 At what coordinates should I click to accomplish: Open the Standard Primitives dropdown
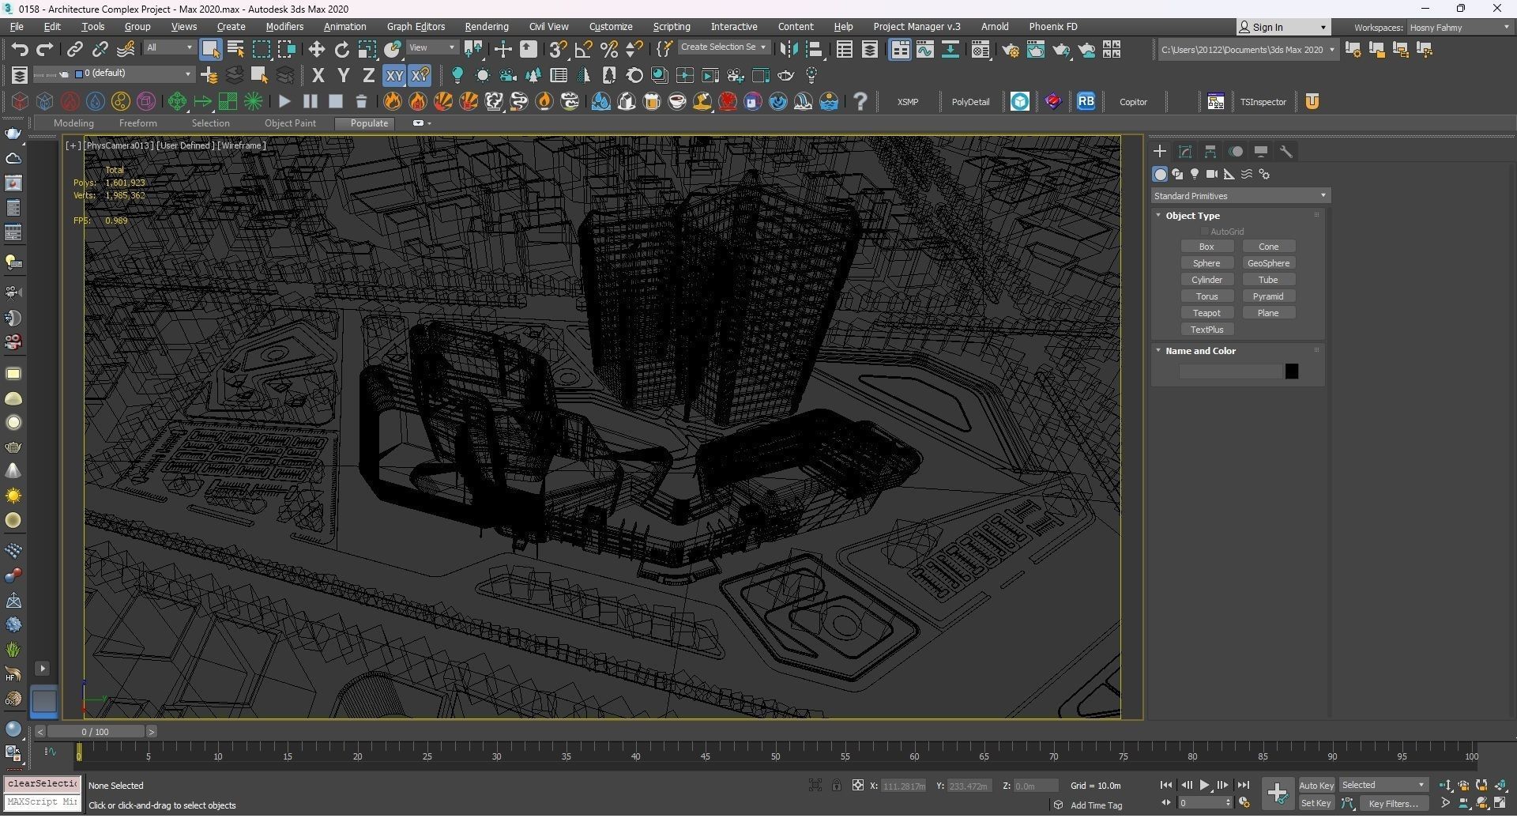point(1240,196)
